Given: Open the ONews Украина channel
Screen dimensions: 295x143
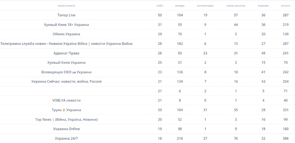Looking at the screenshot, I should (x=66, y=34).
